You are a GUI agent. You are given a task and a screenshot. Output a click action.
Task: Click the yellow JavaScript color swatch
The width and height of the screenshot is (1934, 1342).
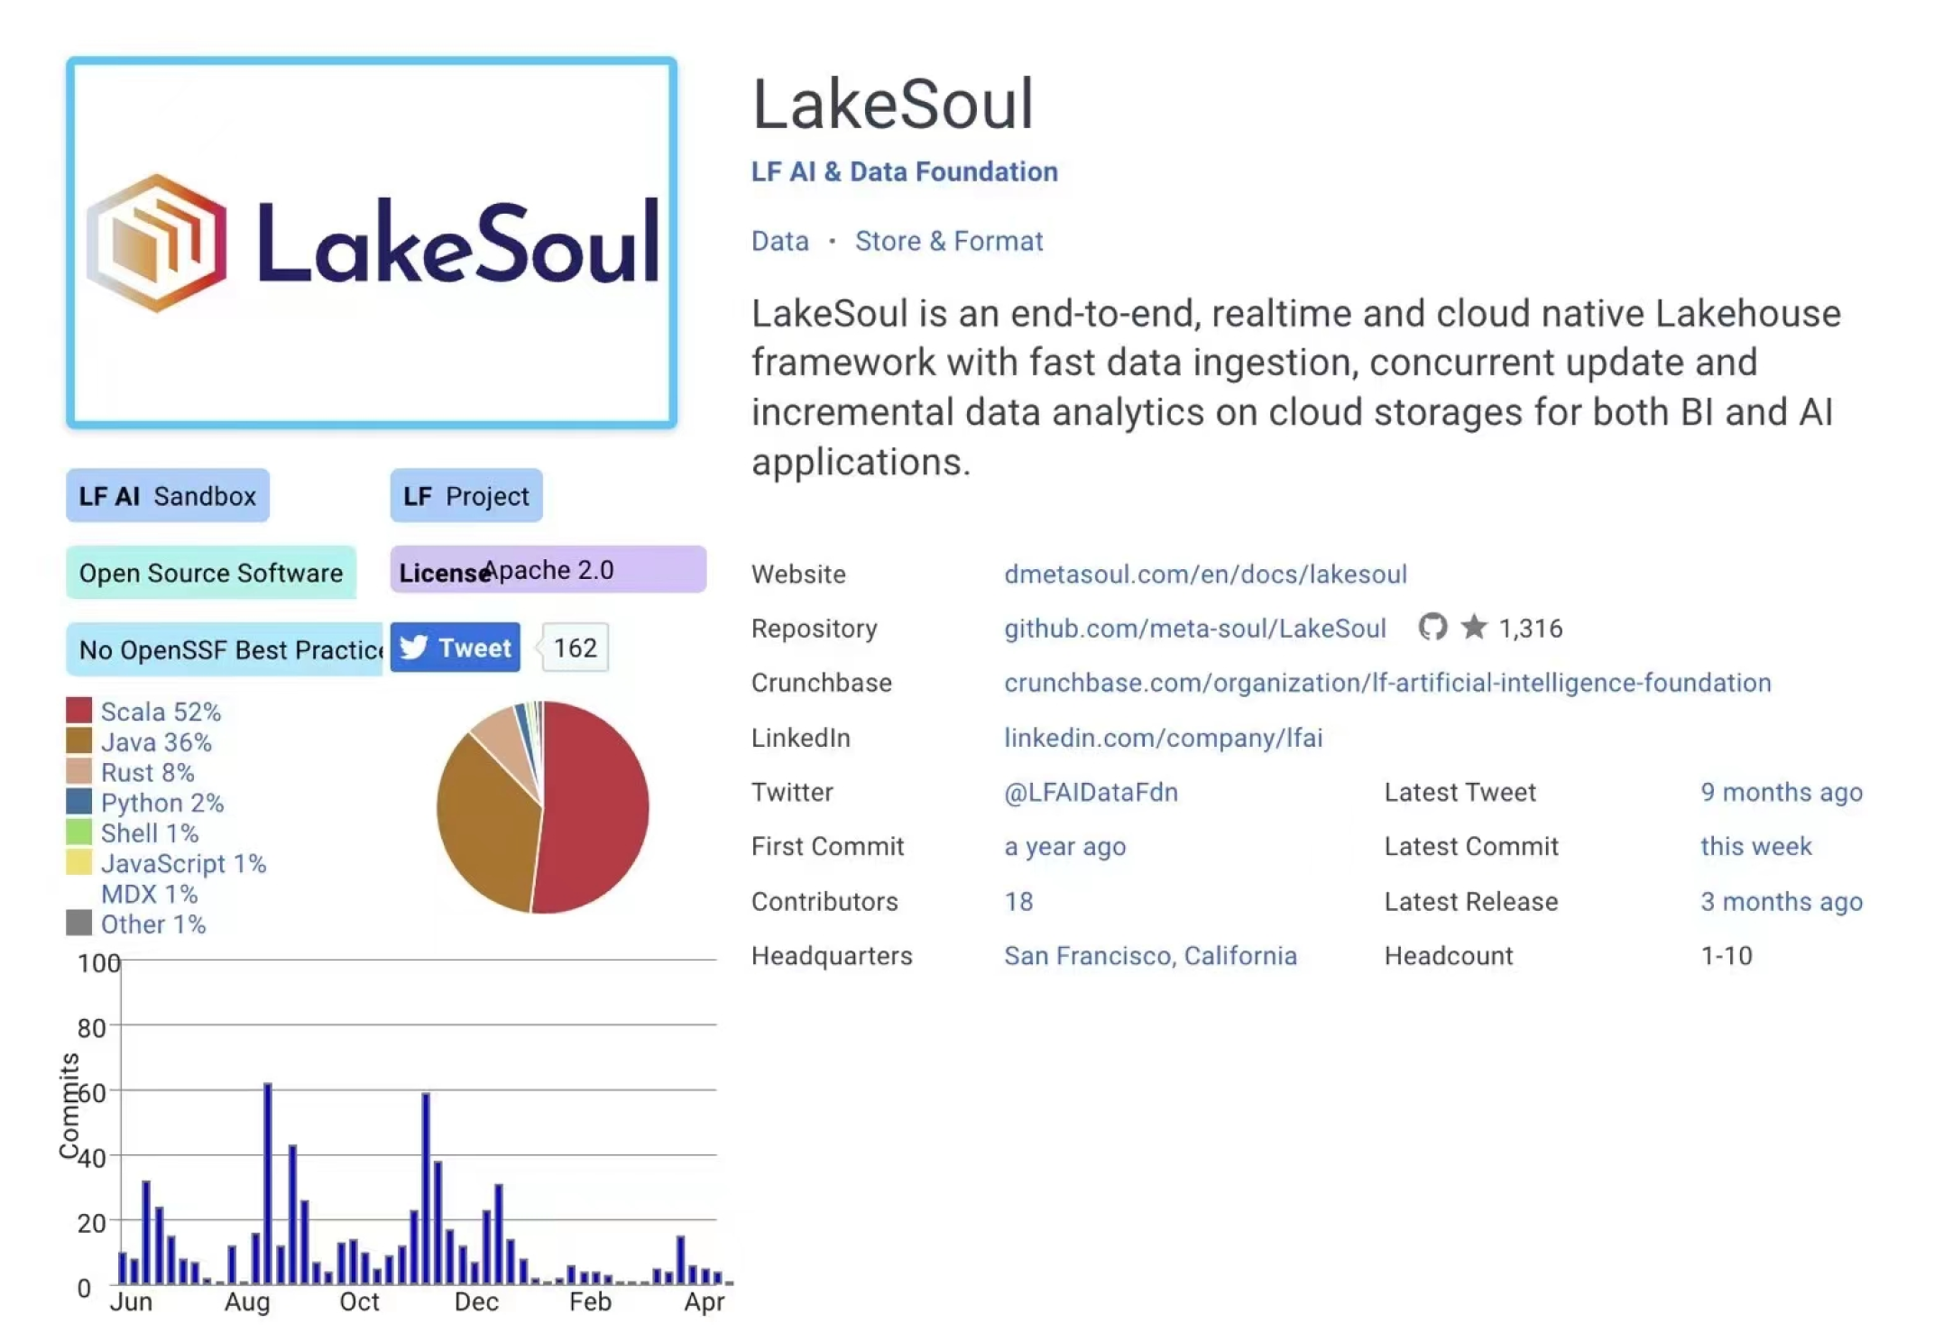pyautogui.click(x=79, y=862)
